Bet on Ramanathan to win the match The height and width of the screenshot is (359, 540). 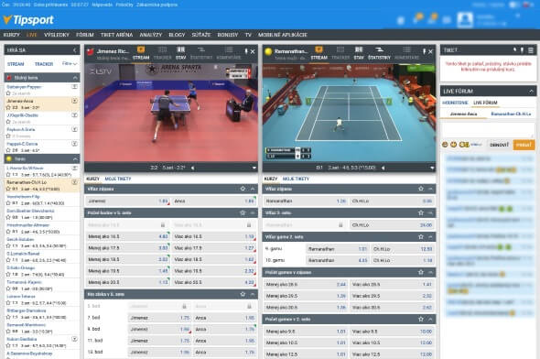point(306,201)
